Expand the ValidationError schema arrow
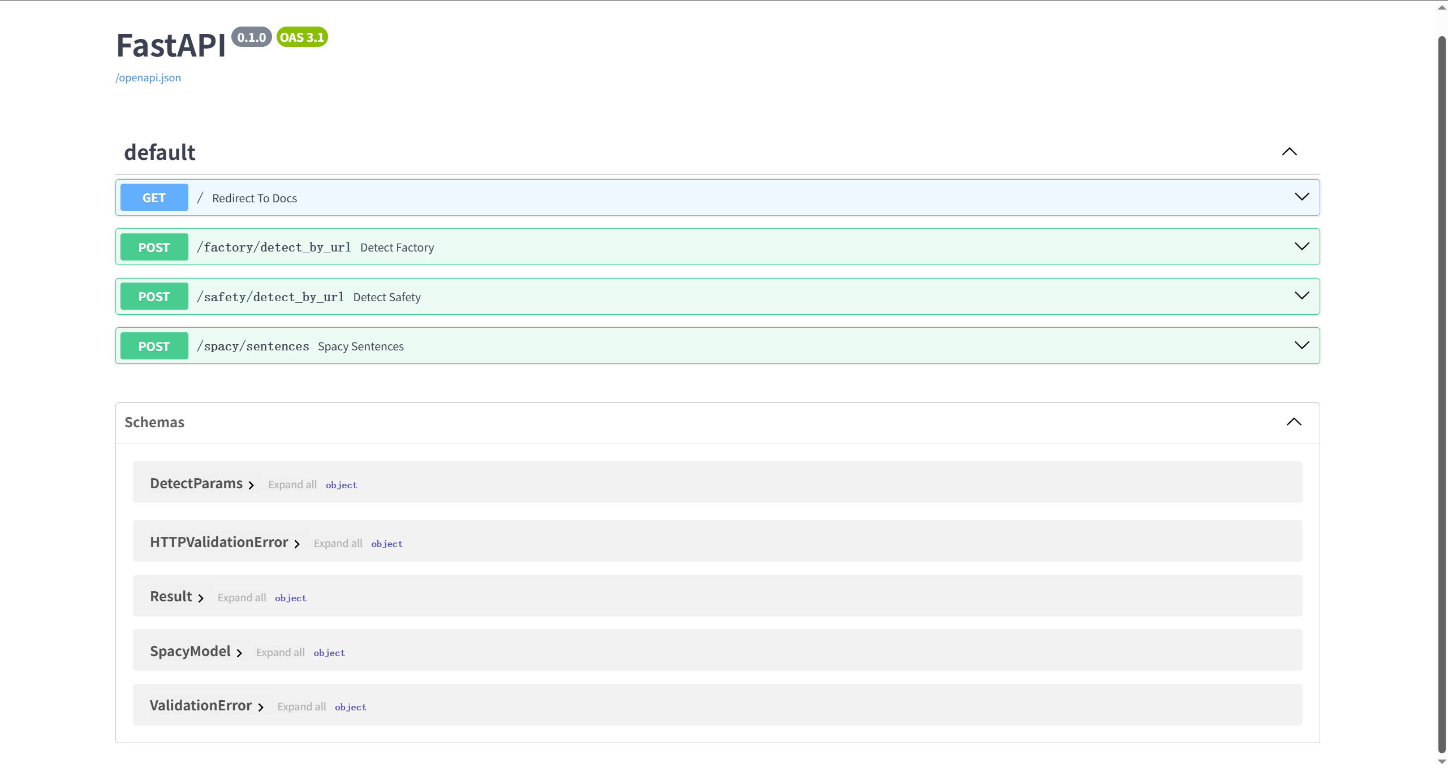1448x768 pixels. tap(261, 707)
